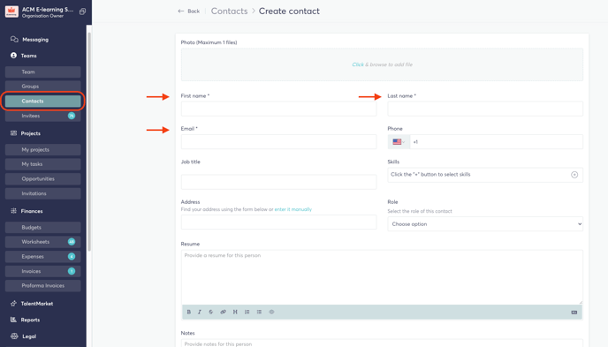Click the Legal label in sidebar

point(29,336)
